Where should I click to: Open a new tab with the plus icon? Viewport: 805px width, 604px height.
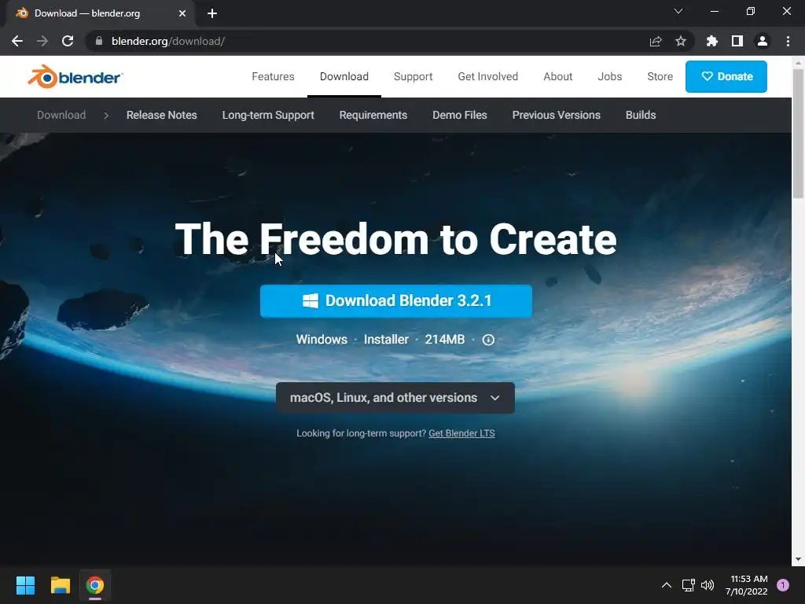[212, 13]
